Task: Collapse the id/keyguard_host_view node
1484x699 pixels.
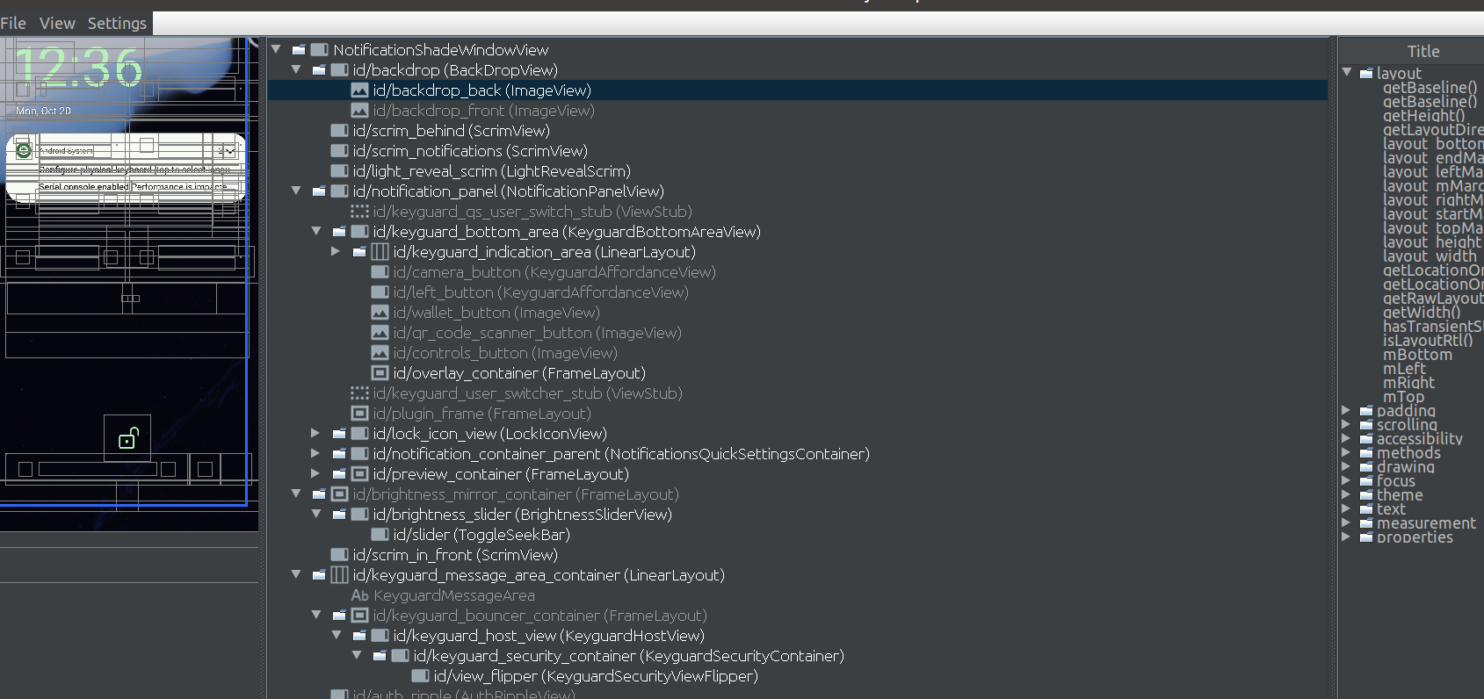Action: pyautogui.click(x=337, y=635)
